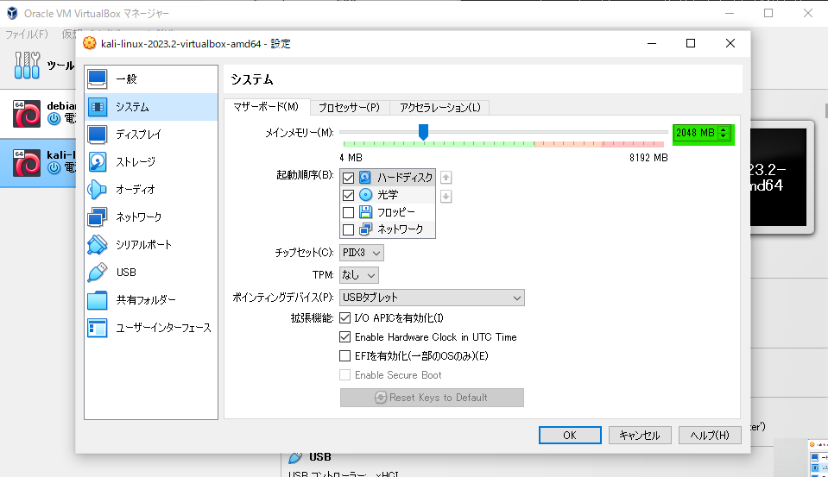Select the フロッピー floppy boot order entry

coord(388,212)
